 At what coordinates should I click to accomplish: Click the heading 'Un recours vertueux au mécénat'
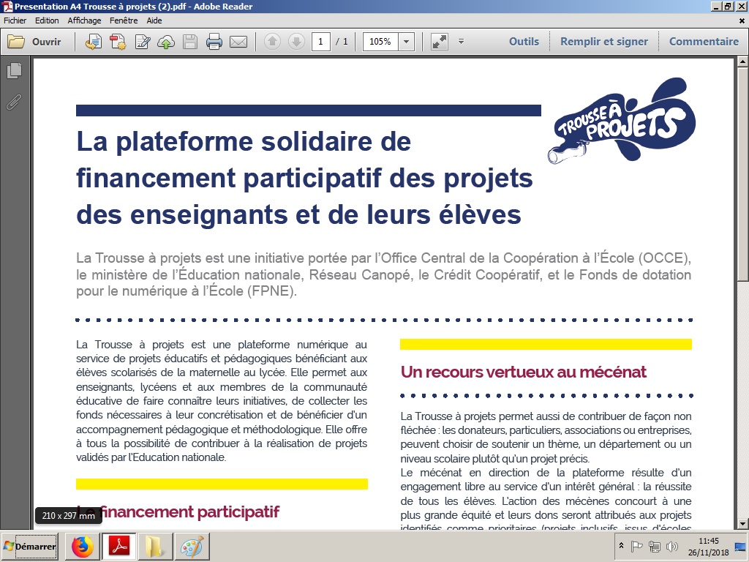[x=524, y=372]
